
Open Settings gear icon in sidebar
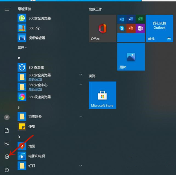[x=7, y=157]
